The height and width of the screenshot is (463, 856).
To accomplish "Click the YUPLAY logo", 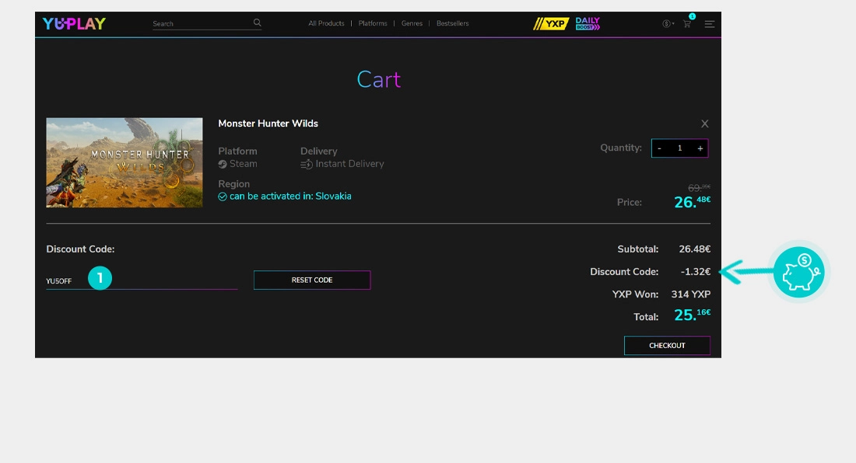I will point(74,23).
